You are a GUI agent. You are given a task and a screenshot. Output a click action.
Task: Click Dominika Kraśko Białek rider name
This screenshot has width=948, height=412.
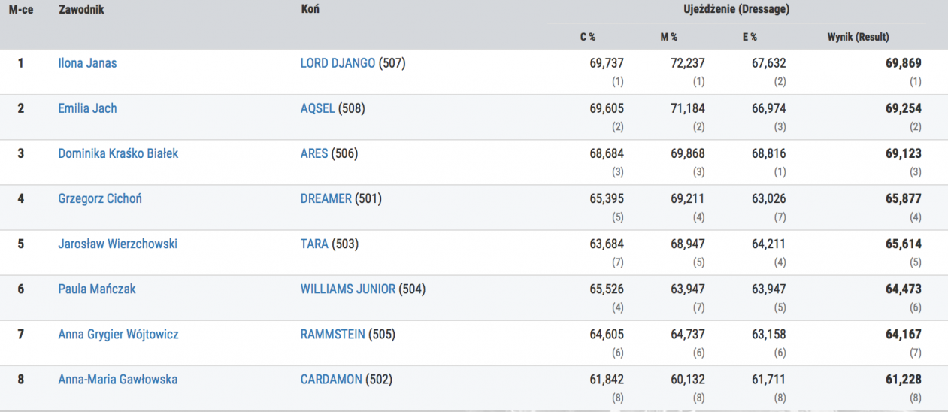tap(118, 153)
